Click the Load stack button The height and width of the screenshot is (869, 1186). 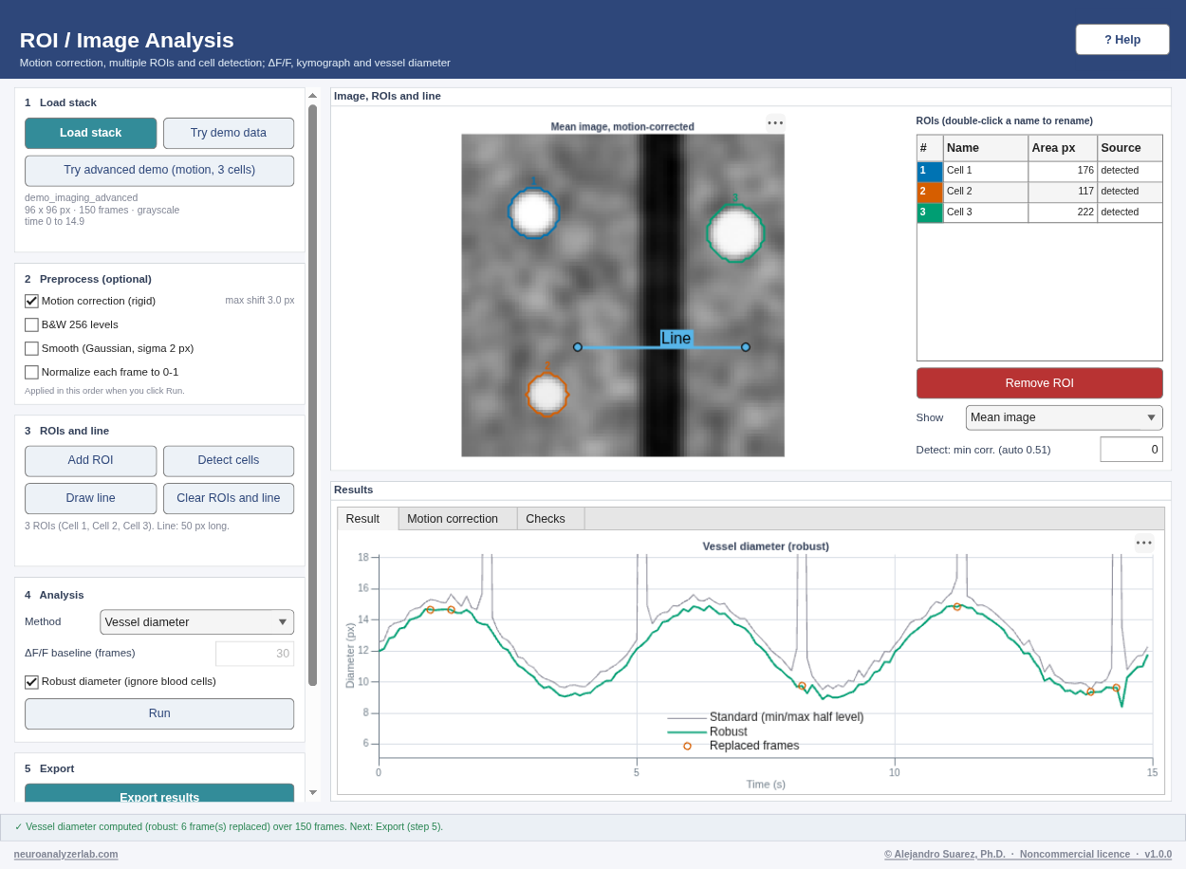tap(91, 133)
